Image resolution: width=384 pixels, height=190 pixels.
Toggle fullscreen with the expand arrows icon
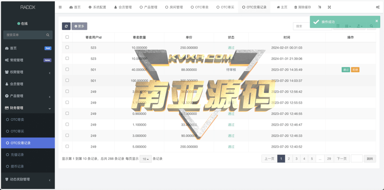[329, 7]
